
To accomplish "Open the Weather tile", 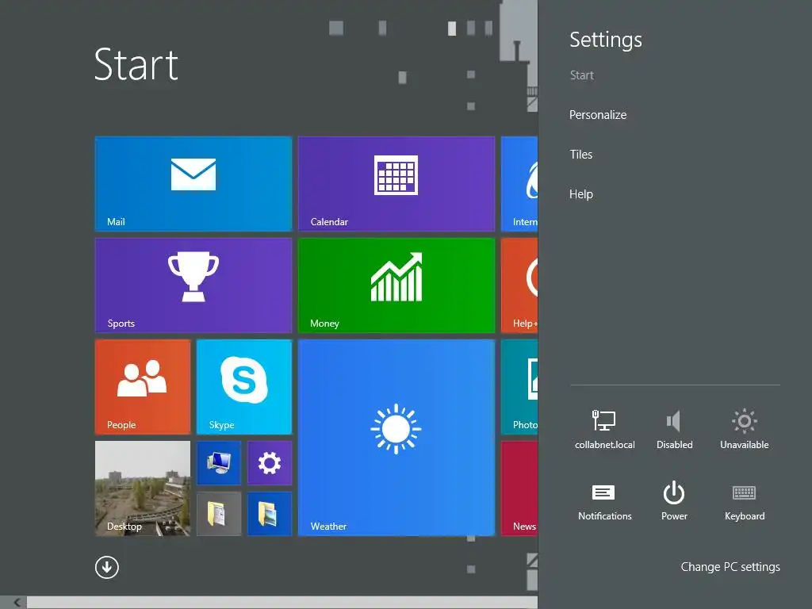I will (396, 437).
